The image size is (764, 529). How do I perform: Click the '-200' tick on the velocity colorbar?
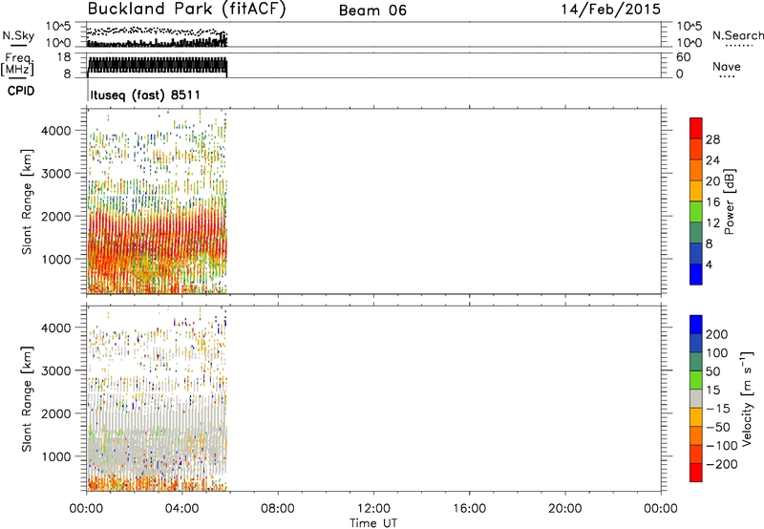click(x=722, y=464)
